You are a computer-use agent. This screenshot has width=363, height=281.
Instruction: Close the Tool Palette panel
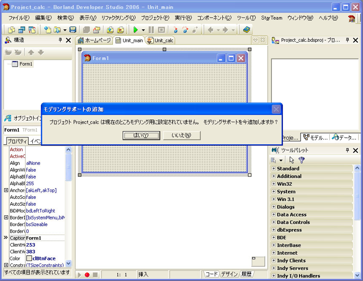click(355, 150)
